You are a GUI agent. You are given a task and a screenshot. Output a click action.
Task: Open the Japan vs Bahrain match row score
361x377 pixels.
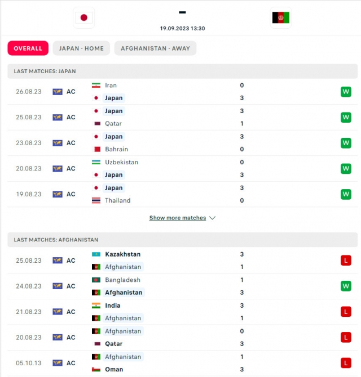coord(242,143)
